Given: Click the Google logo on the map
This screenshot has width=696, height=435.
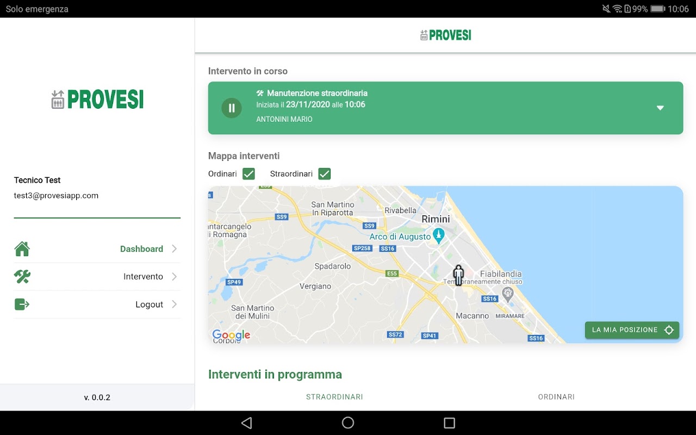Looking at the screenshot, I should pos(231,335).
